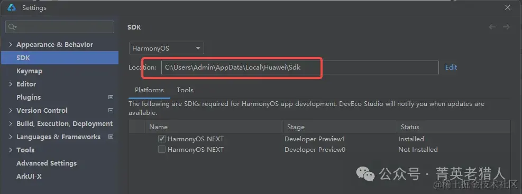The height and width of the screenshot is (194, 522).
Task: Expand Appearance & Behavior section
Action: [11, 44]
